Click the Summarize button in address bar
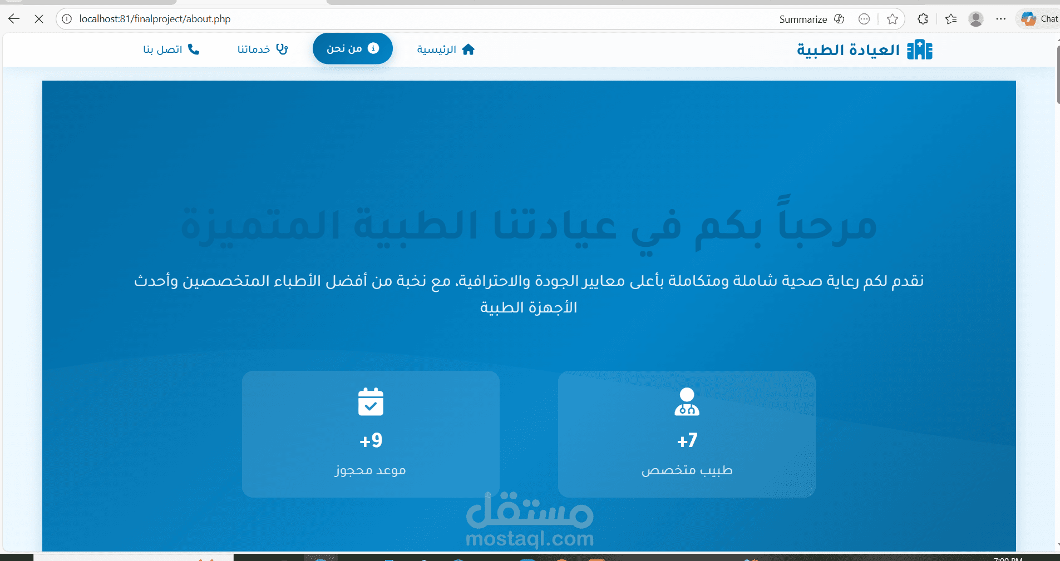 (x=812, y=19)
